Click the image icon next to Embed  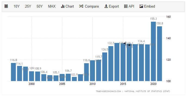141,6
